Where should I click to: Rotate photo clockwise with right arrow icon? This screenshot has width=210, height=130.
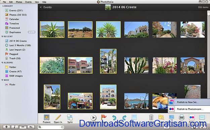tap(124, 118)
